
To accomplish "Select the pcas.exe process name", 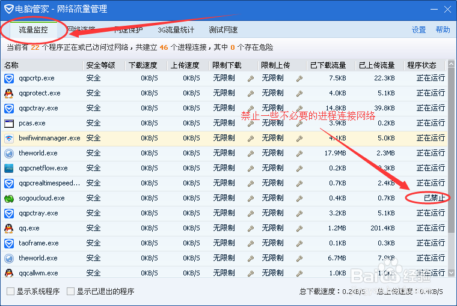I will pyautogui.click(x=32, y=124).
